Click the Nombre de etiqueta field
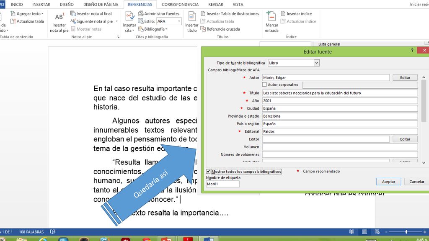Viewport: 429px width, 241px height. coord(222,184)
